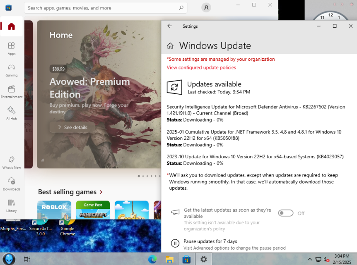Image resolution: width=357 pixels, height=265 pixels.
Task: Open File Explorer from taskbar
Action: [169, 259]
